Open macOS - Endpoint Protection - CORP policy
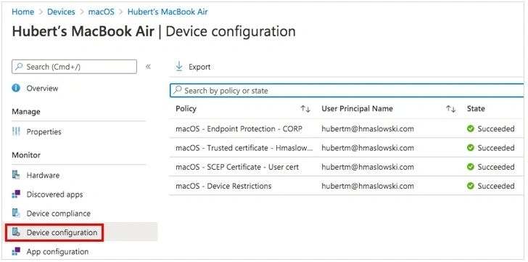This screenshot has height=262, width=528. pos(239,128)
